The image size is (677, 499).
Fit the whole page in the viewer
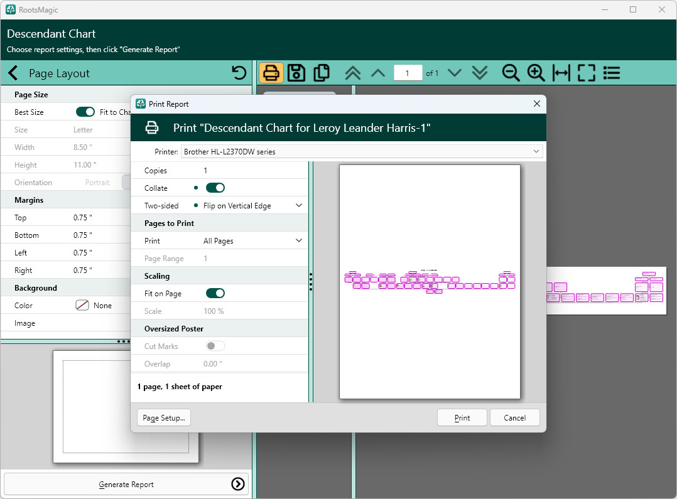point(587,73)
